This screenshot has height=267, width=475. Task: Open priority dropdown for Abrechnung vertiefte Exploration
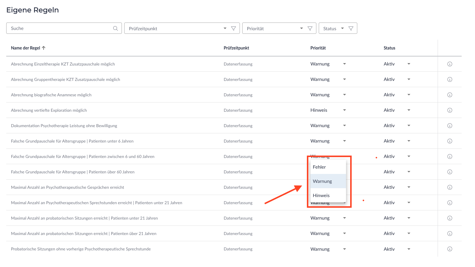tap(344, 110)
